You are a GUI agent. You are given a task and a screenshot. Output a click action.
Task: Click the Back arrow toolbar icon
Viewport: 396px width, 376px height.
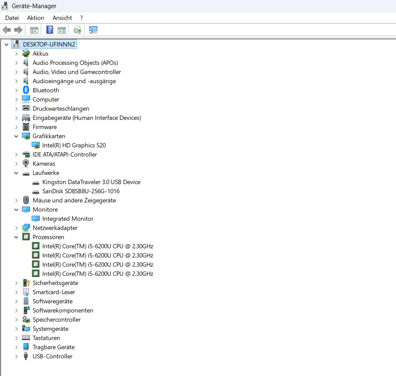click(x=7, y=30)
